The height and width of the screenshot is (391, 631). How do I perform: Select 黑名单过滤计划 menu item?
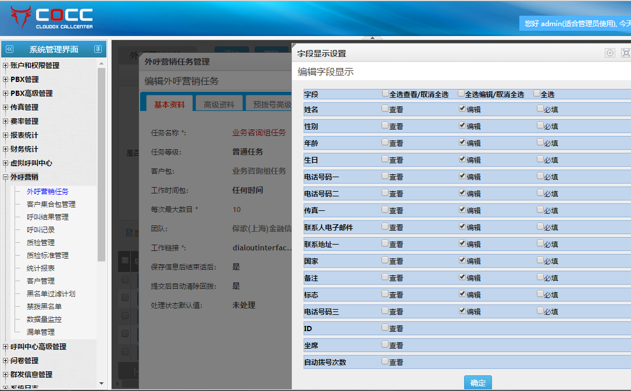pyautogui.click(x=51, y=293)
